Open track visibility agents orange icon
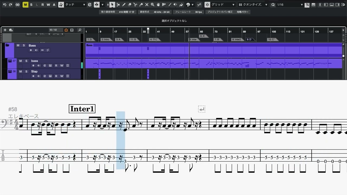 (66, 30)
